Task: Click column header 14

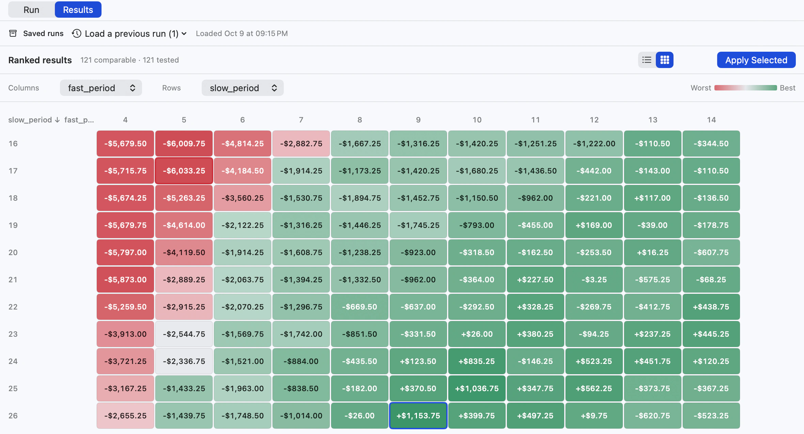Action: tap(711, 120)
